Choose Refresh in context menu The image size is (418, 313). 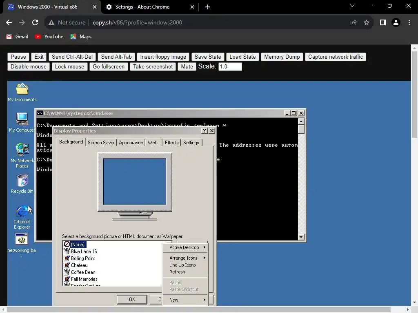click(x=186, y=272)
